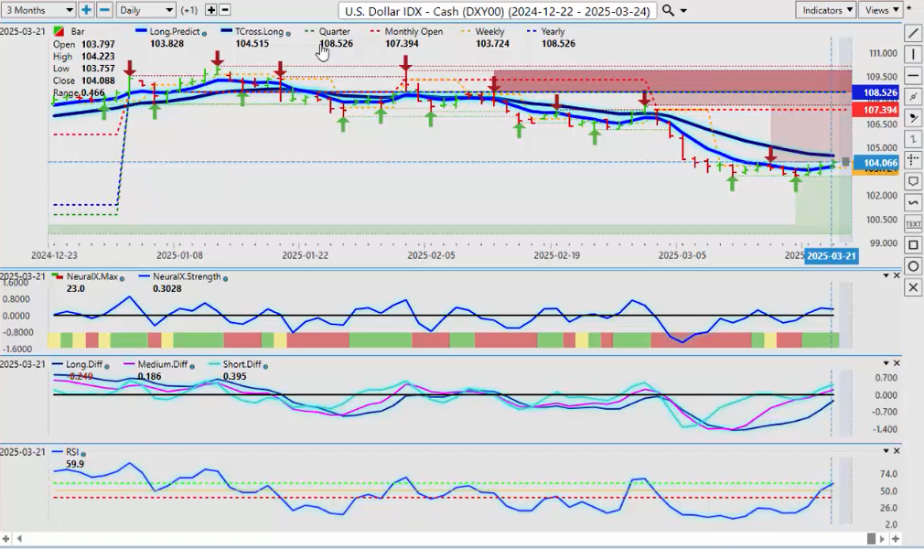Collapse RSI panel using its dropdown arrow
Screen dimensions: 924x549
coord(885,451)
